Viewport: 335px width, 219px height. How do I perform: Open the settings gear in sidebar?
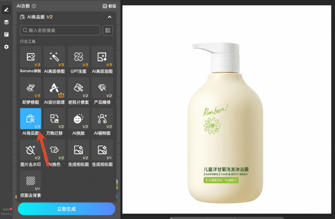pos(7,47)
